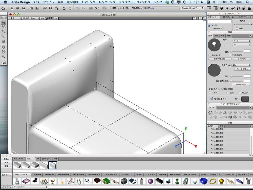This screenshot has height=190, width=253.
Task: Enable the 影を落とす checkbox
Action: [210, 55]
